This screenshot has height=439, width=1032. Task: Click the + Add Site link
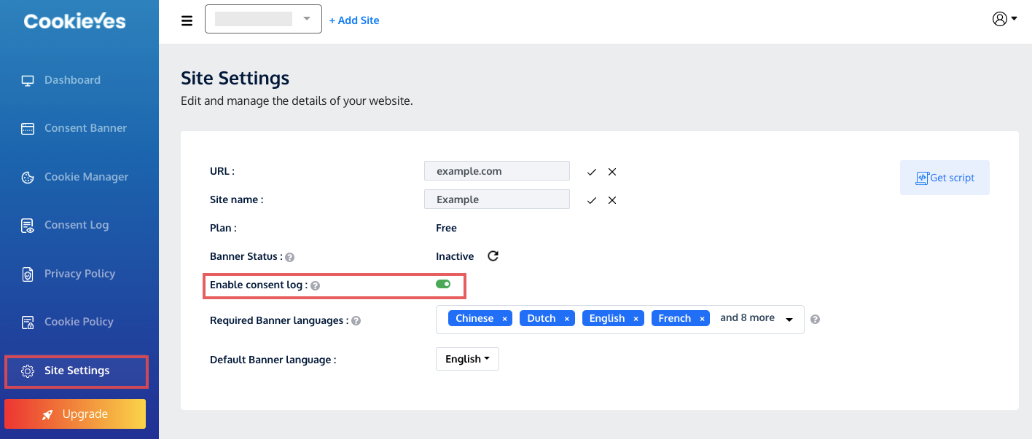point(354,20)
